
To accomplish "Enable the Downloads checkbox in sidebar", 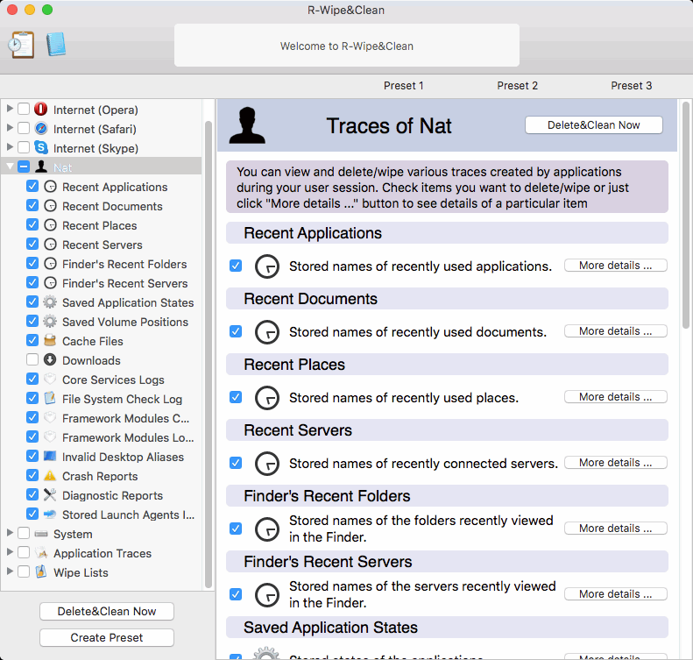I will (x=32, y=360).
